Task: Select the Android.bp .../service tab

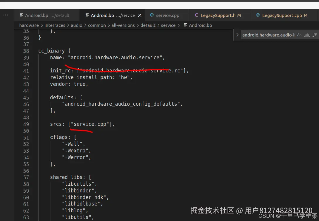Action: [112, 15]
